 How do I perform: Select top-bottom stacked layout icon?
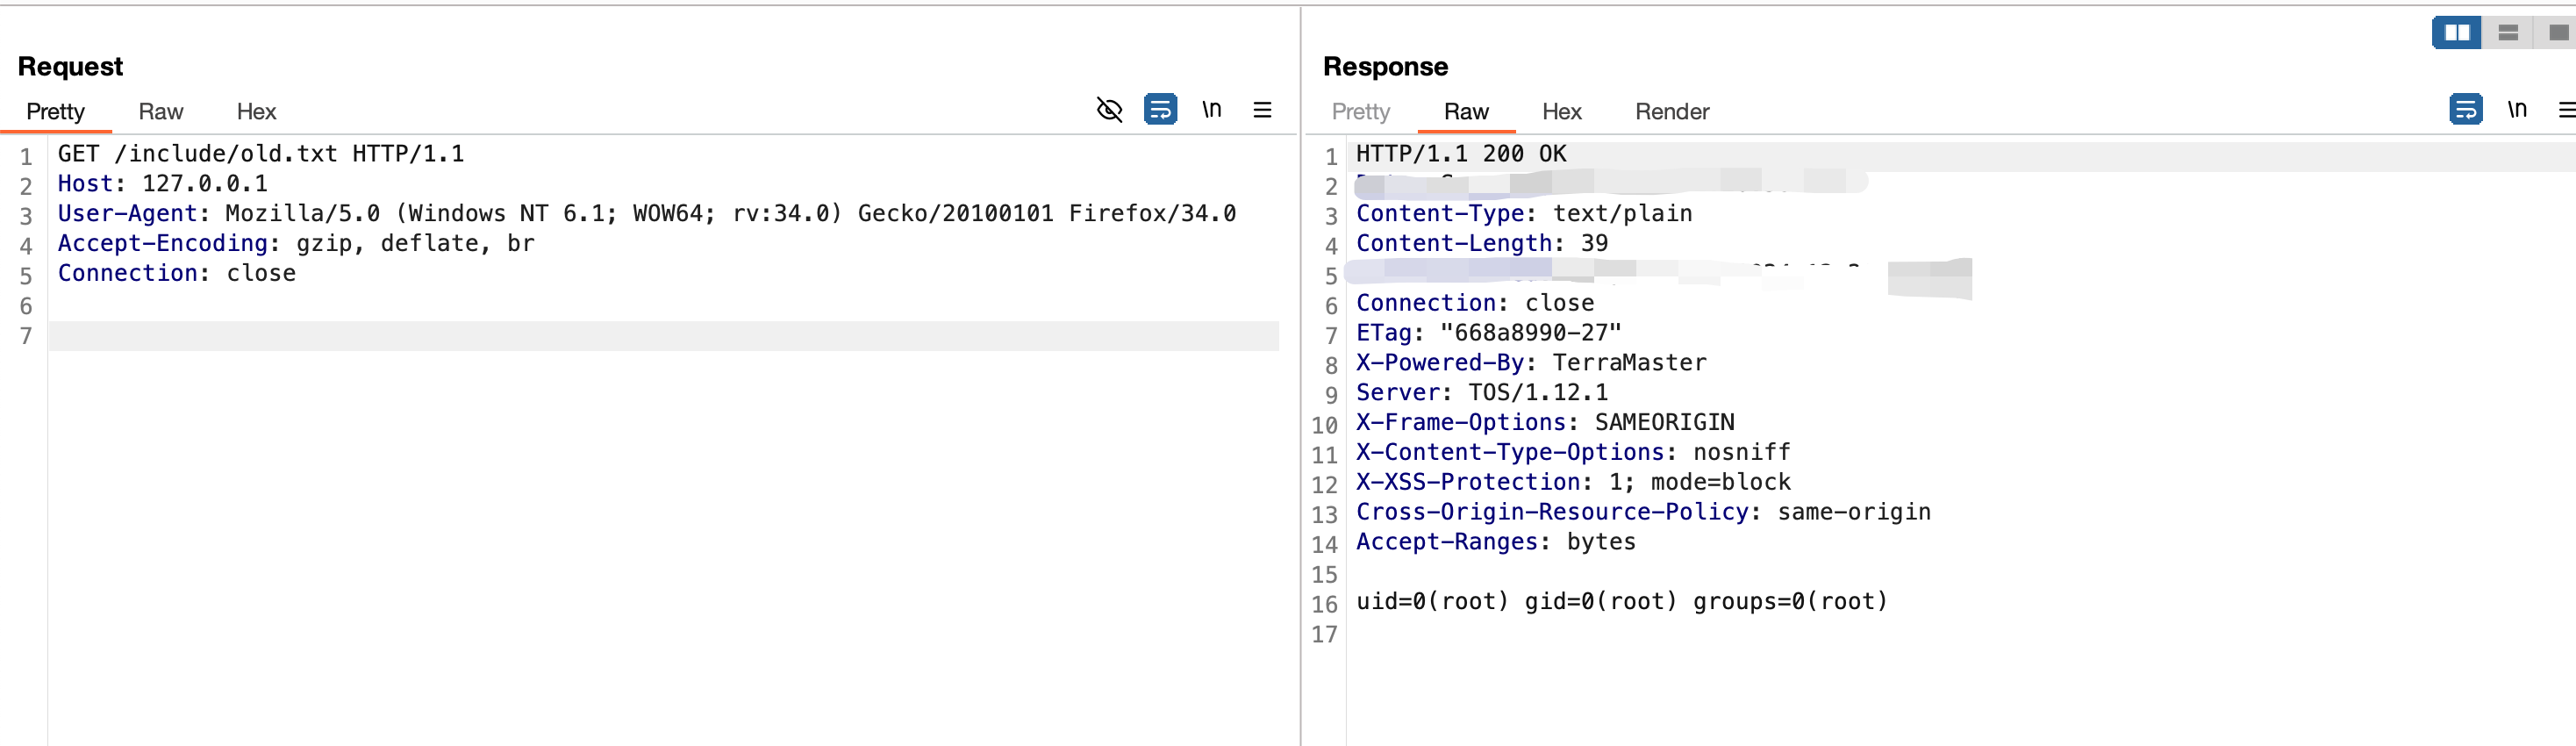click(2508, 33)
